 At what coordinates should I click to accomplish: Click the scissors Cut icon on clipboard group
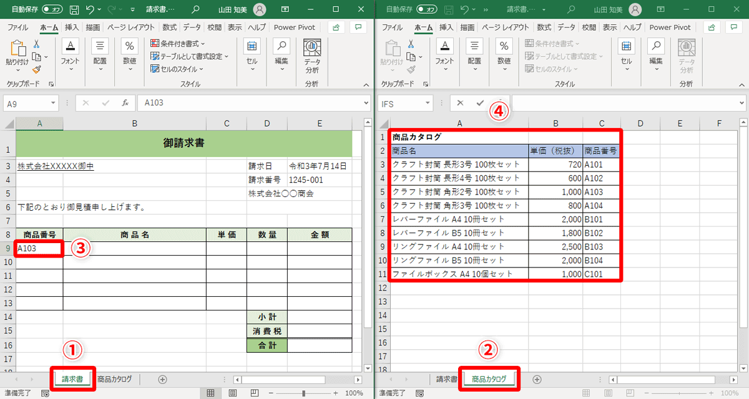[37, 45]
